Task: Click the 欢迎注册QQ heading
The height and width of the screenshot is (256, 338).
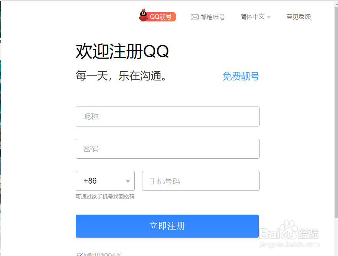Action: 122,51
